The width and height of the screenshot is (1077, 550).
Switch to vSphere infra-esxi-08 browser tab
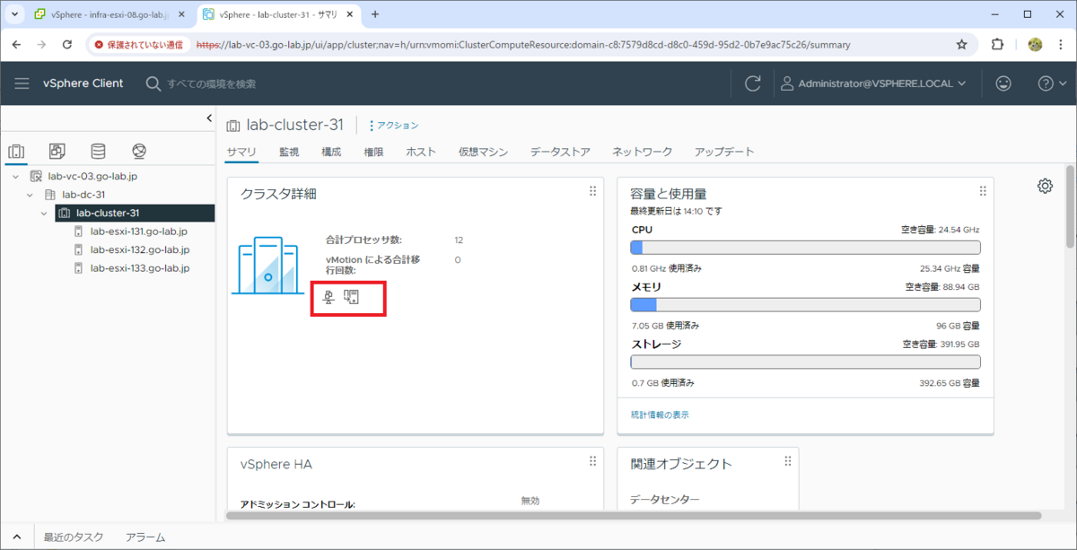pos(110,14)
